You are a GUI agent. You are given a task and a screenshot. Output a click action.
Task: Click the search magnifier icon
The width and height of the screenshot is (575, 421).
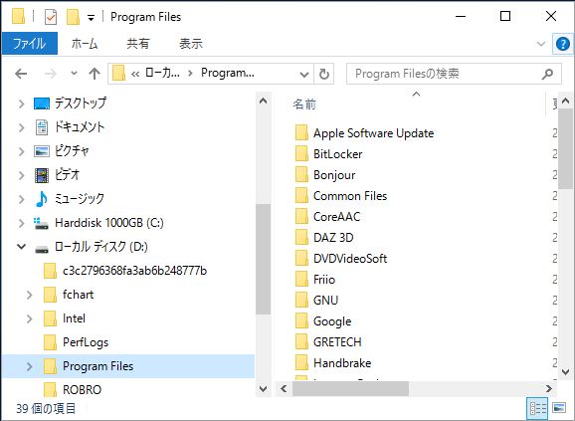coord(547,74)
